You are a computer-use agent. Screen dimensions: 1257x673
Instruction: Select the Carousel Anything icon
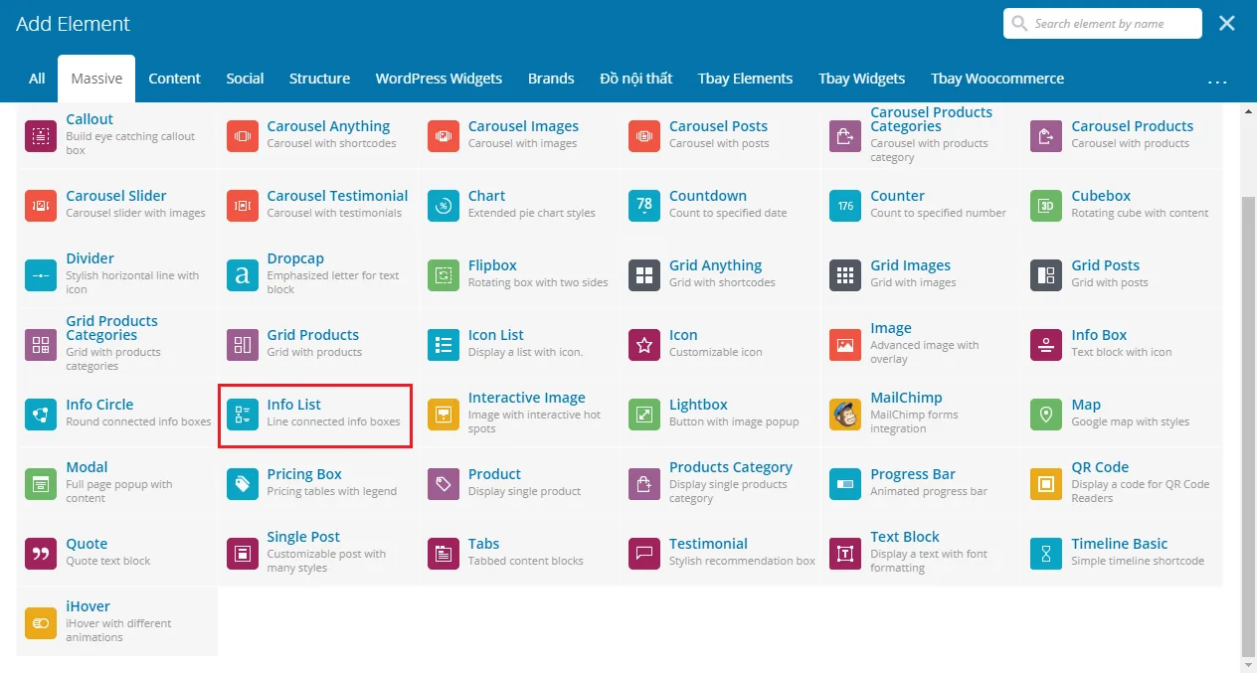pos(242,136)
